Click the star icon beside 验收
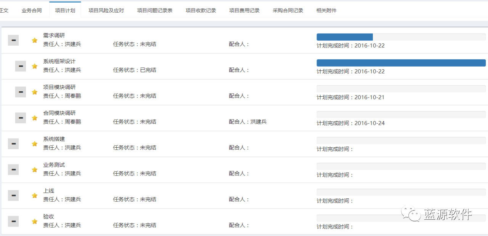488x236 pixels. [35, 222]
